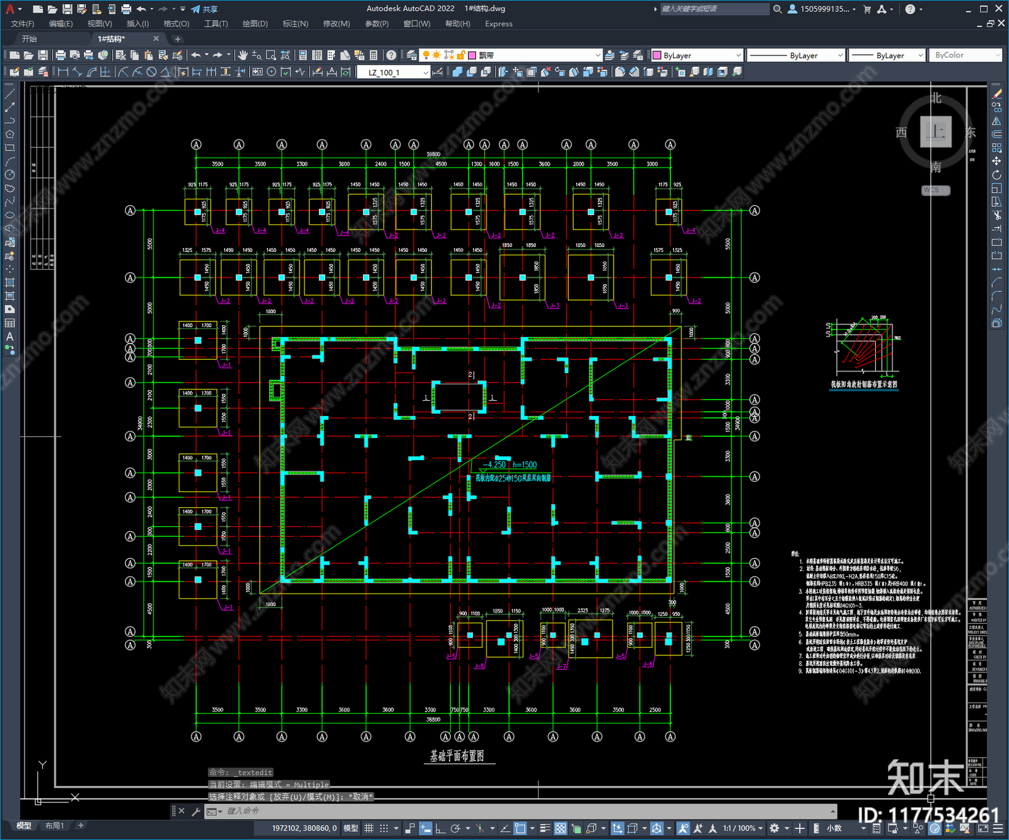1009x840 pixels.
Task: Click the Share (共享) button
Action: (x=204, y=9)
